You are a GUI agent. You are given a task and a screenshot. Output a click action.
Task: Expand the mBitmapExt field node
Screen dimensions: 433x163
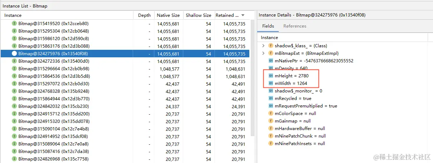263,53
